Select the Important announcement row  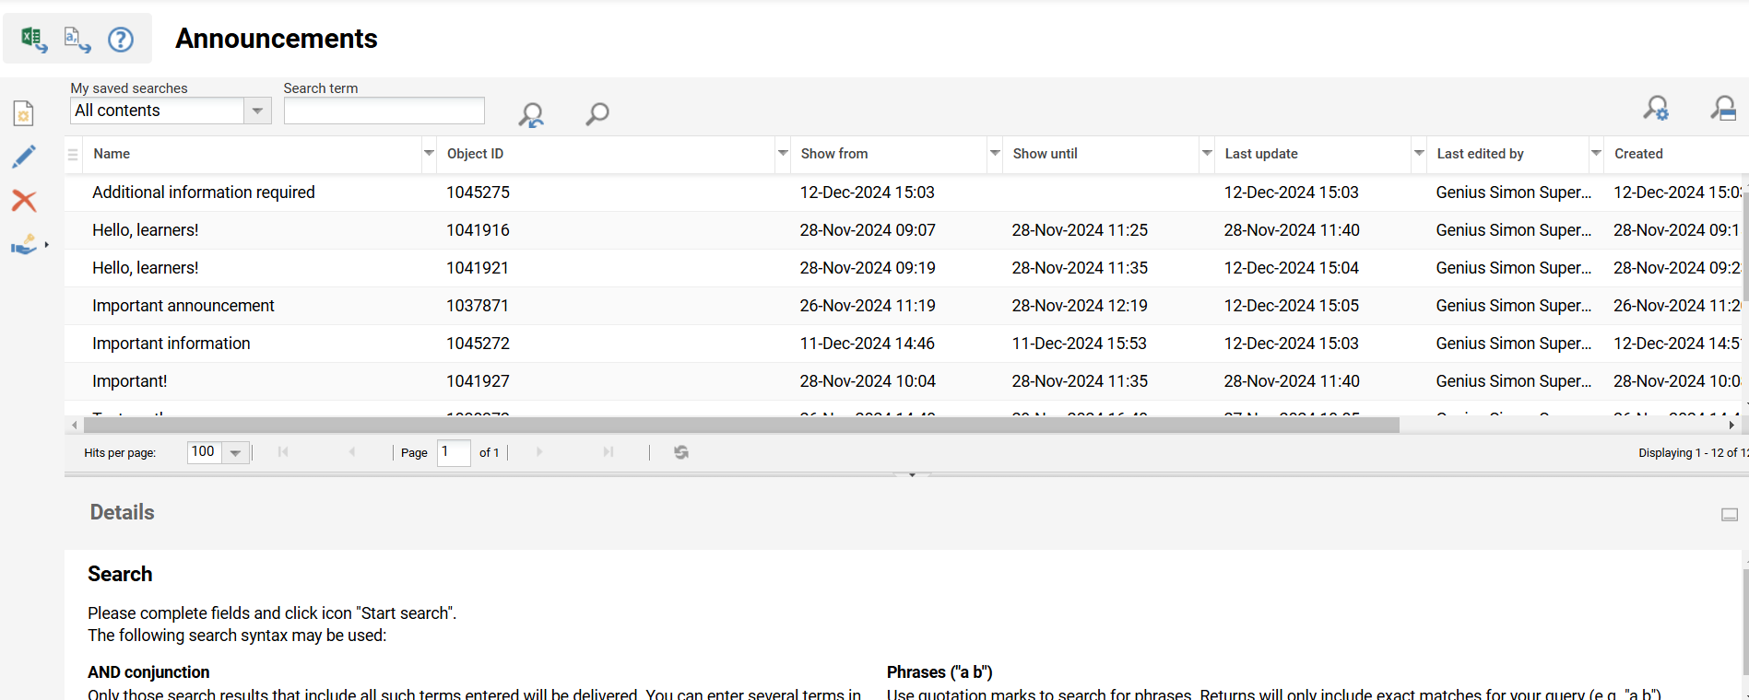point(183,306)
